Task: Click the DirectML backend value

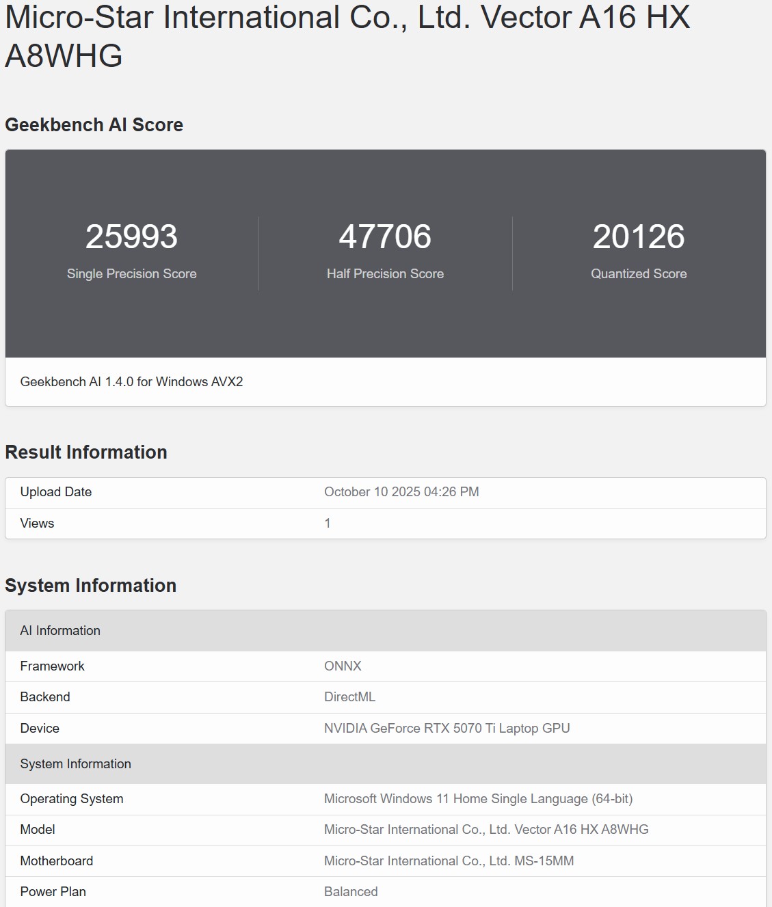Action: point(349,697)
